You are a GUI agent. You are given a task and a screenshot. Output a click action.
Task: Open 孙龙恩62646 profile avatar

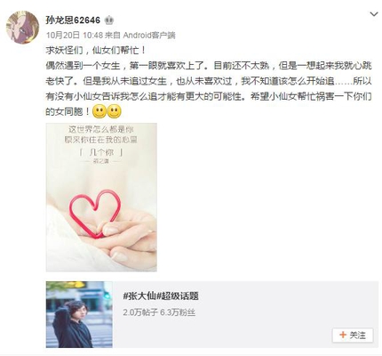point(22,28)
